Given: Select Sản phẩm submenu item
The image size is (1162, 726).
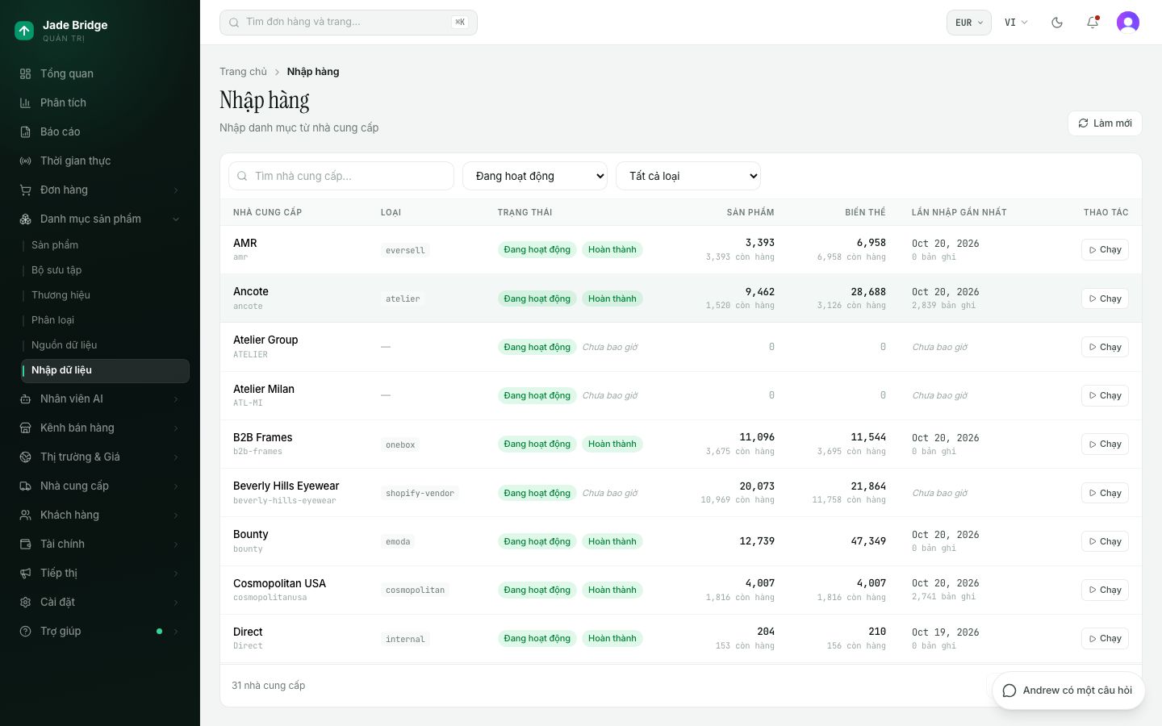Looking at the screenshot, I should (x=105, y=245).
